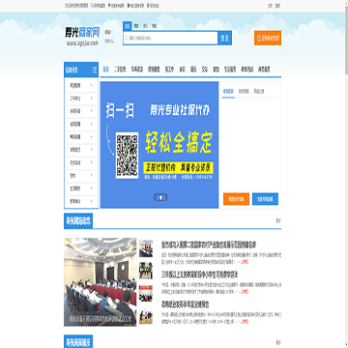Click the magnifier icon inside search box
Viewport: 348px width, 348px height.
coord(126,38)
